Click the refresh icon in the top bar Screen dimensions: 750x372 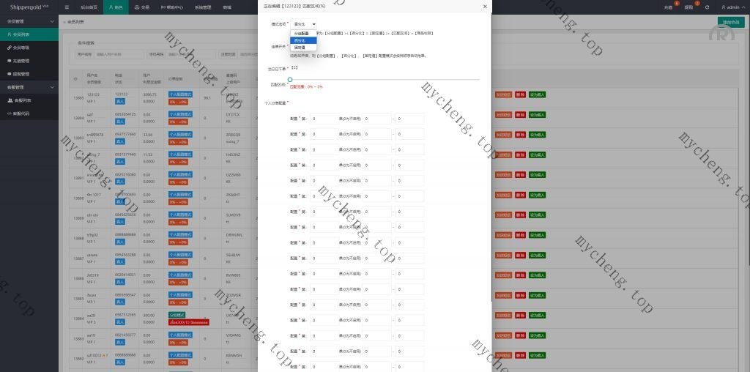click(x=707, y=7)
